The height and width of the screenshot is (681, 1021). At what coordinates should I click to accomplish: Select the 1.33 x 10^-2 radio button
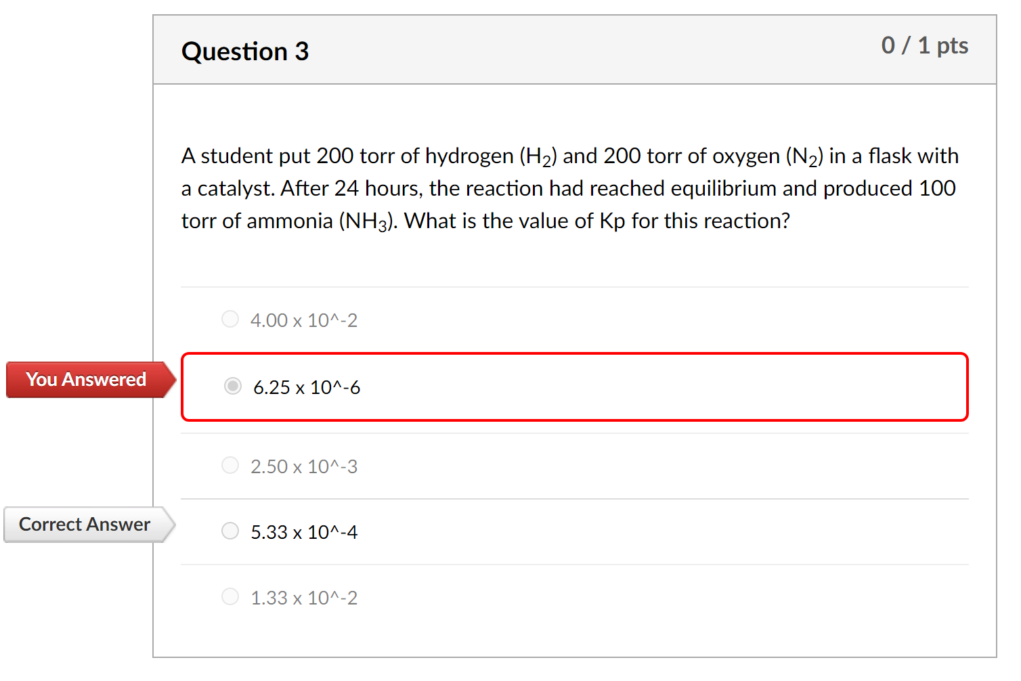coord(230,596)
